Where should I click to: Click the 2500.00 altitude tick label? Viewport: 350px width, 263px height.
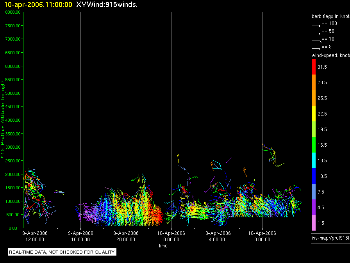(13, 161)
